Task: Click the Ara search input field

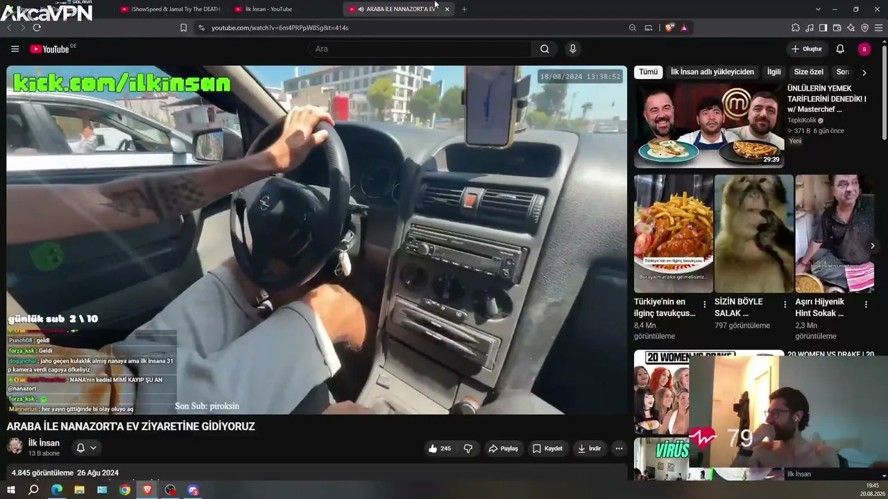Action: tap(420, 49)
